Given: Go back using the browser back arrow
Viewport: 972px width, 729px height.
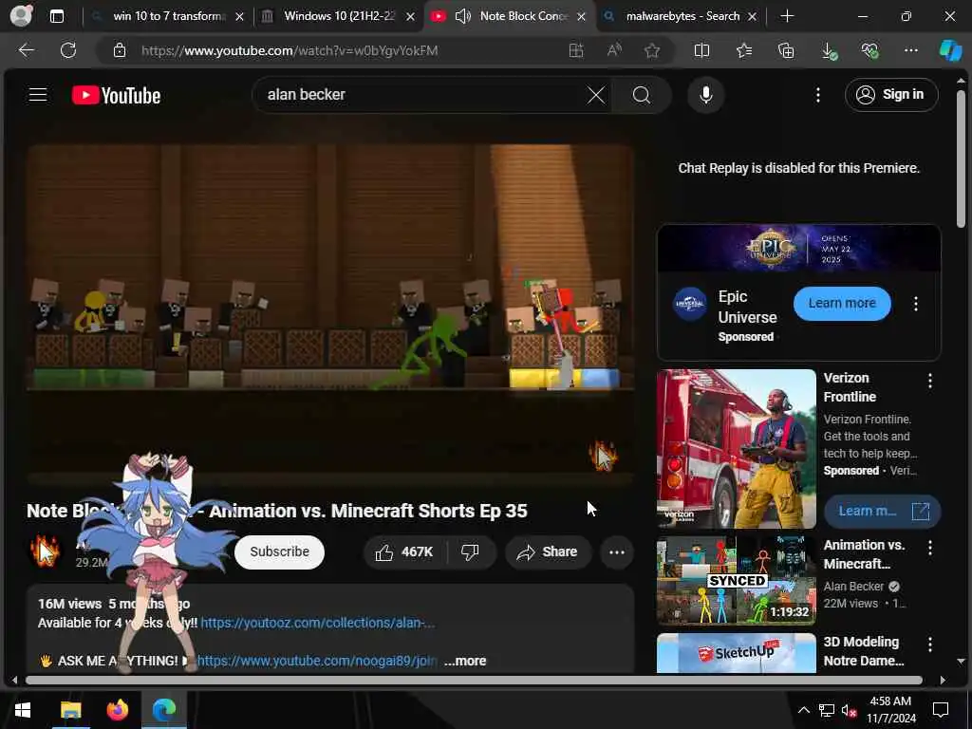Looking at the screenshot, I should [x=26, y=50].
